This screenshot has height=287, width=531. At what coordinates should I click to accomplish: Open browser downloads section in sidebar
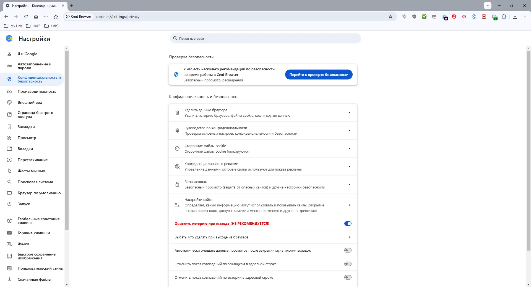(34, 279)
